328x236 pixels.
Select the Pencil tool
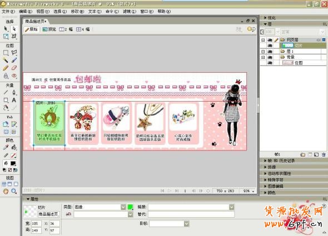pyautogui.click(x=6, y=68)
